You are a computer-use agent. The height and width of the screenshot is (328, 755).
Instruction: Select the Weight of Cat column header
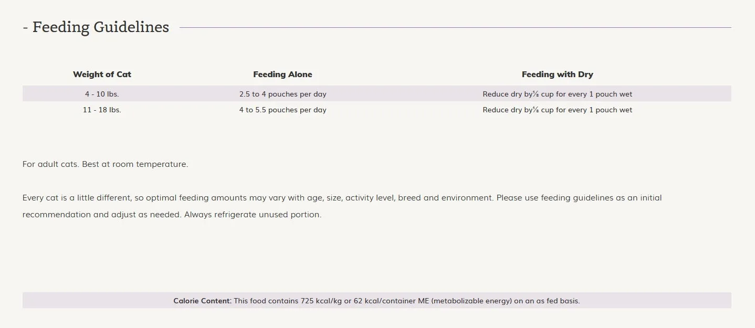[x=102, y=75]
